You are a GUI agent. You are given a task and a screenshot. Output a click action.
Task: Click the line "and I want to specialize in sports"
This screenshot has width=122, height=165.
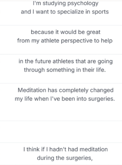tap(65, 12)
